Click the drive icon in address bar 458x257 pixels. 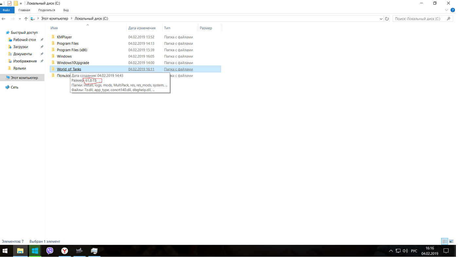click(33, 19)
